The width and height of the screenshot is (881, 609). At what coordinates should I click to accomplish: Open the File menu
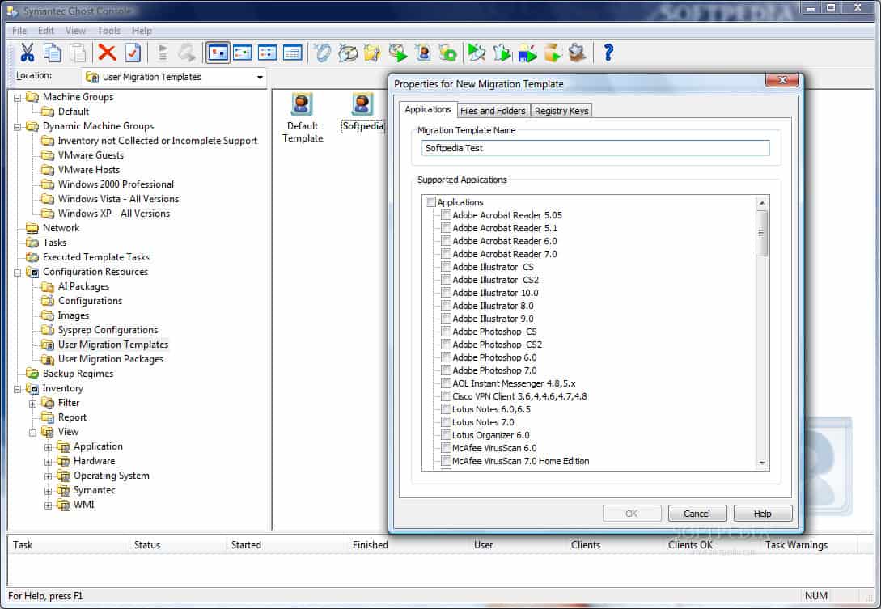coord(19,31)
